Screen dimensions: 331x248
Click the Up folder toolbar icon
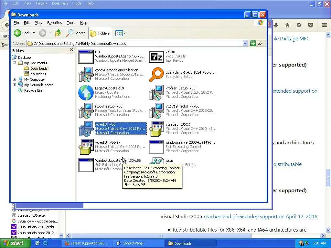(58, 33)
